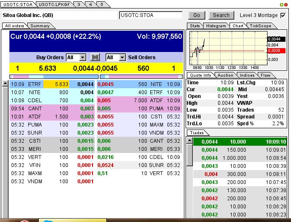Switch to the TickScope tab
Screen dimensions: 291x222
[x=260, y=26]
